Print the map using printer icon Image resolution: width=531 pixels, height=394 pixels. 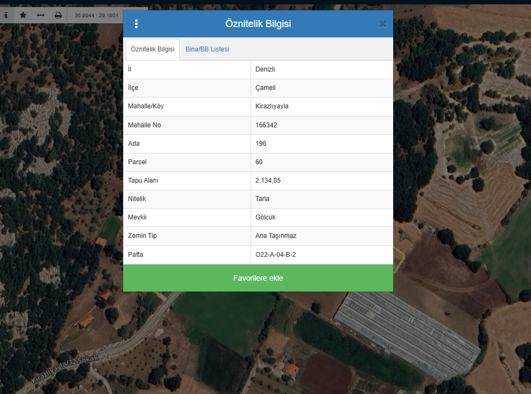(58, 15)
